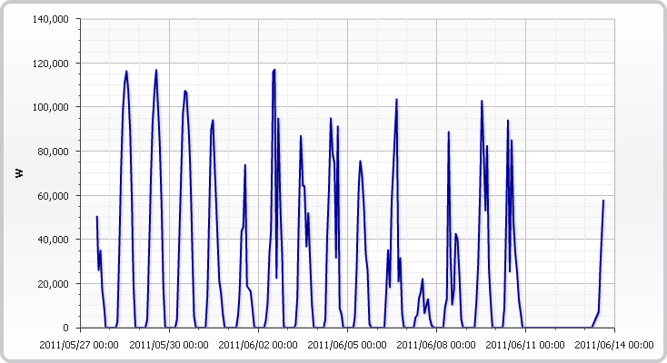Screen dimensions: 667x363
Task: Select the 20,000 y-axis tick label
Action: (x=55, y=284)
